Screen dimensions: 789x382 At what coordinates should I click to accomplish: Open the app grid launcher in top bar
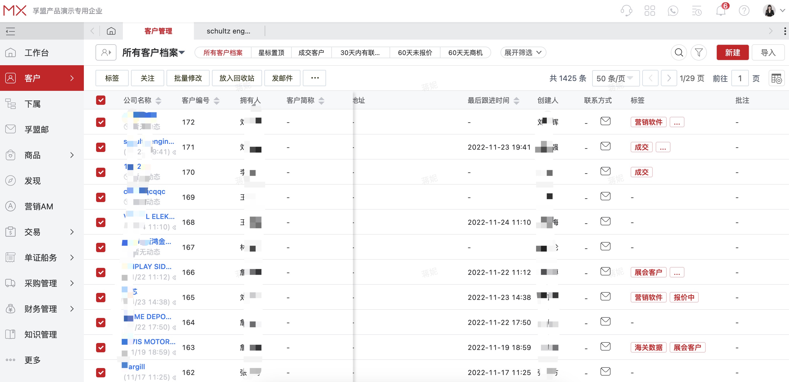click(650, 10)
